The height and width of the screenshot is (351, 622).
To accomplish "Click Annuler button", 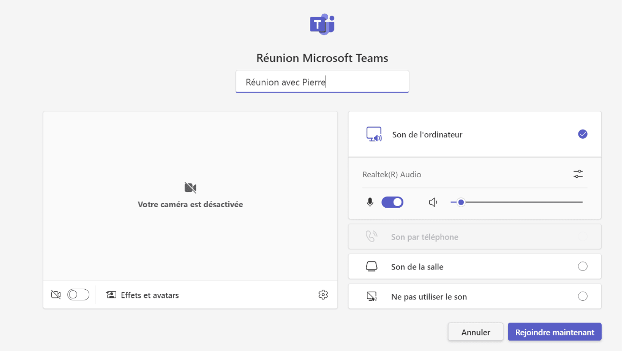I will [475, 332].
